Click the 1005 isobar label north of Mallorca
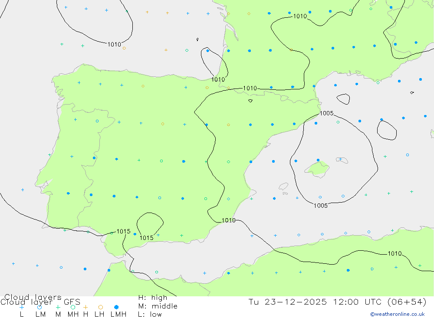 [x=327, y=113]
